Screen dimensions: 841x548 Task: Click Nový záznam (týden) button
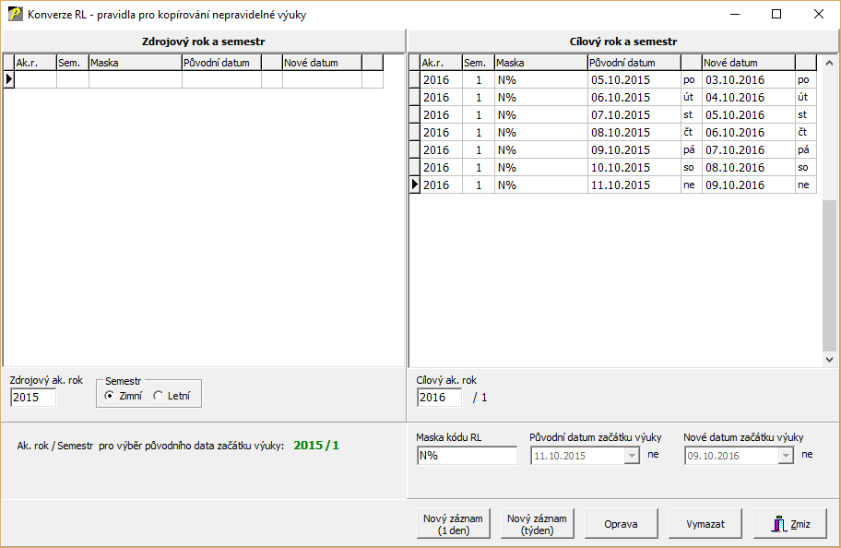tap(536, 523)
